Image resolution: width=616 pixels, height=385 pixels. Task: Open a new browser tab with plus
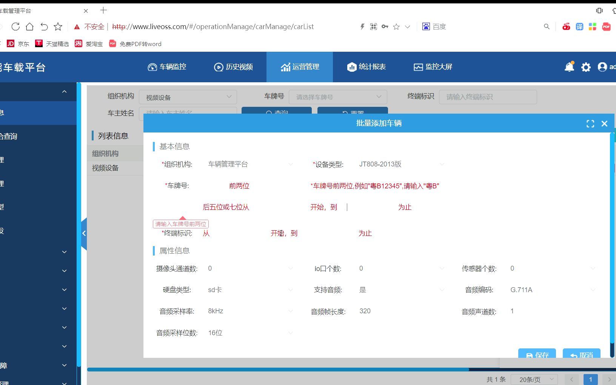[103, 10]
